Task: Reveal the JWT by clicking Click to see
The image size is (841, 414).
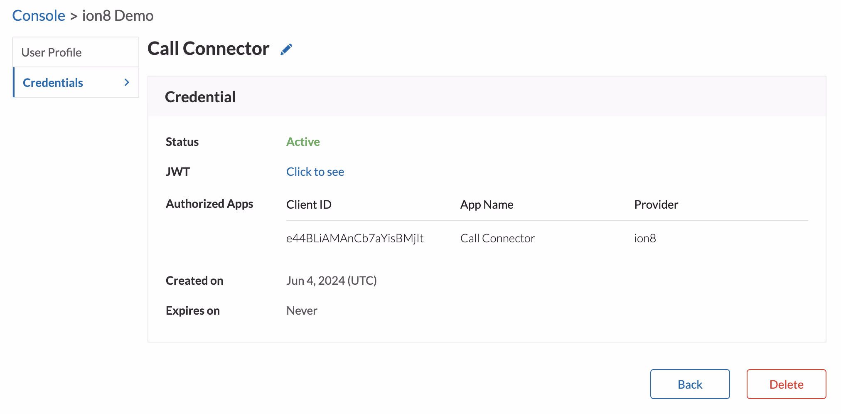Action: [315, 172]
